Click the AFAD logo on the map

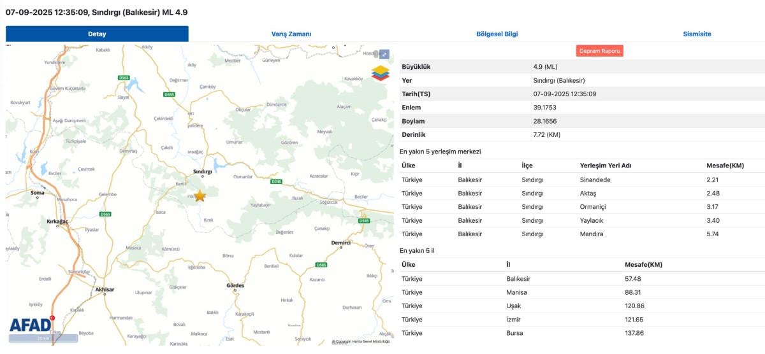pos(30,325)
